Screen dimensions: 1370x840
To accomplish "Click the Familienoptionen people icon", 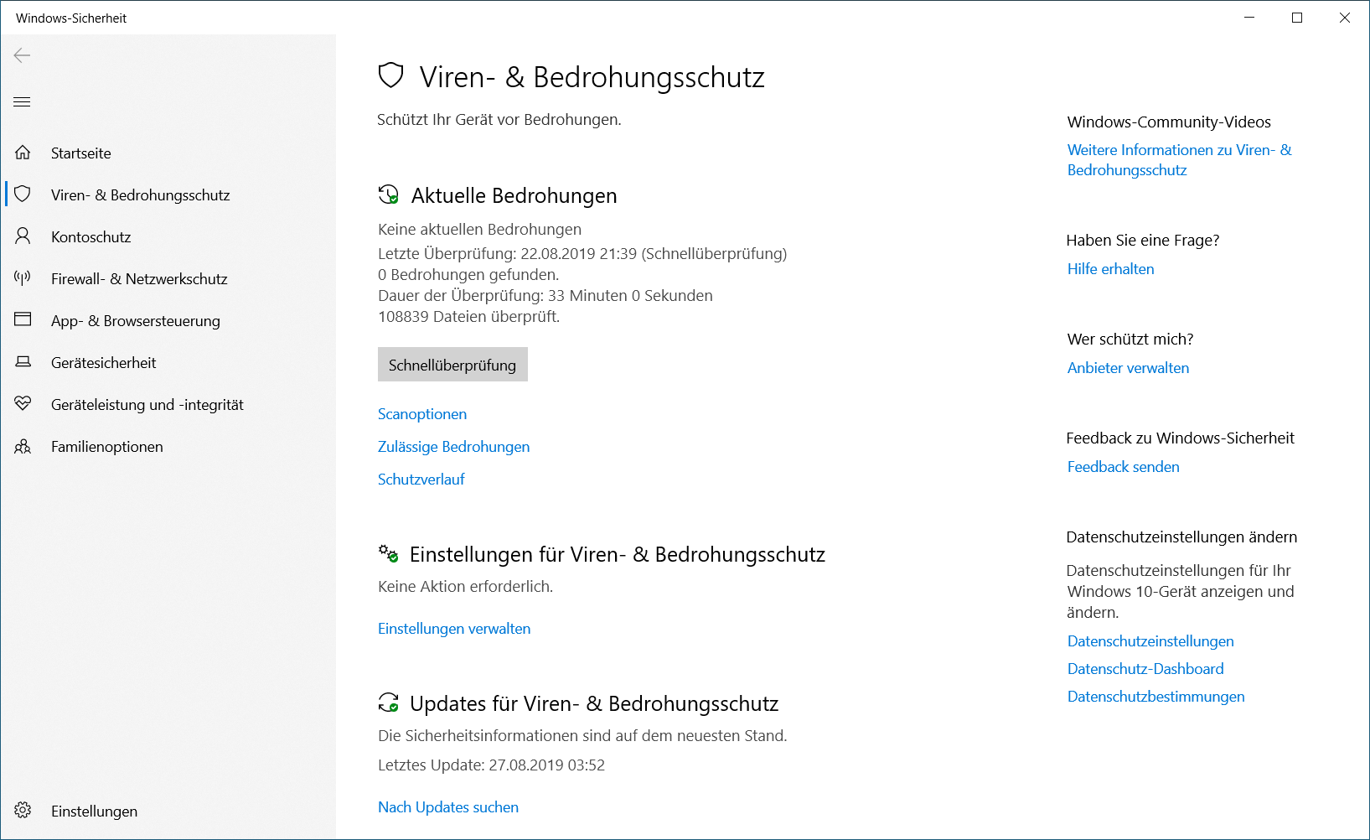I will pyautogui.click(x=23, y=446).
